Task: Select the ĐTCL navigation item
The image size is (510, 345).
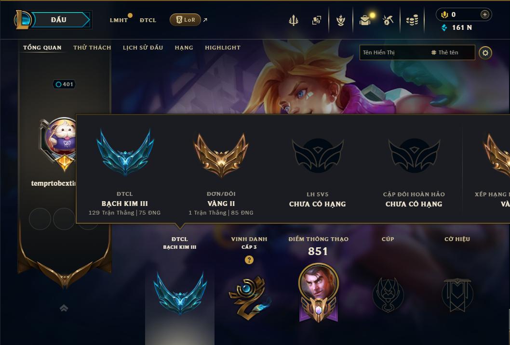Action: tap(148, 20)
